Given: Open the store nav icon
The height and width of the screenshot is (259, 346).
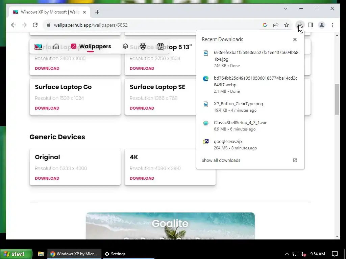Looking at the screenshot, I should 160,46.
